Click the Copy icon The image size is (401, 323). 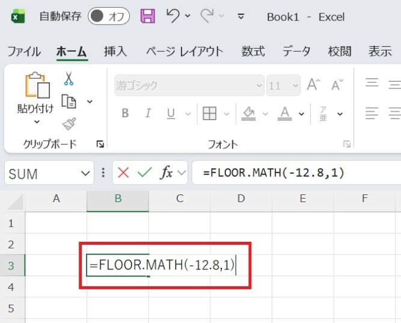(69, 102)
